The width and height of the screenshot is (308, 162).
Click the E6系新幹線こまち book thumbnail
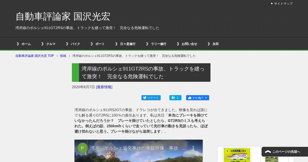tap(237, 155)
